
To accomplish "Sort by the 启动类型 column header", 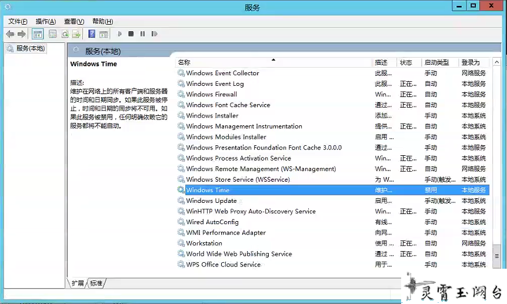I will click(x=436, y=62).
